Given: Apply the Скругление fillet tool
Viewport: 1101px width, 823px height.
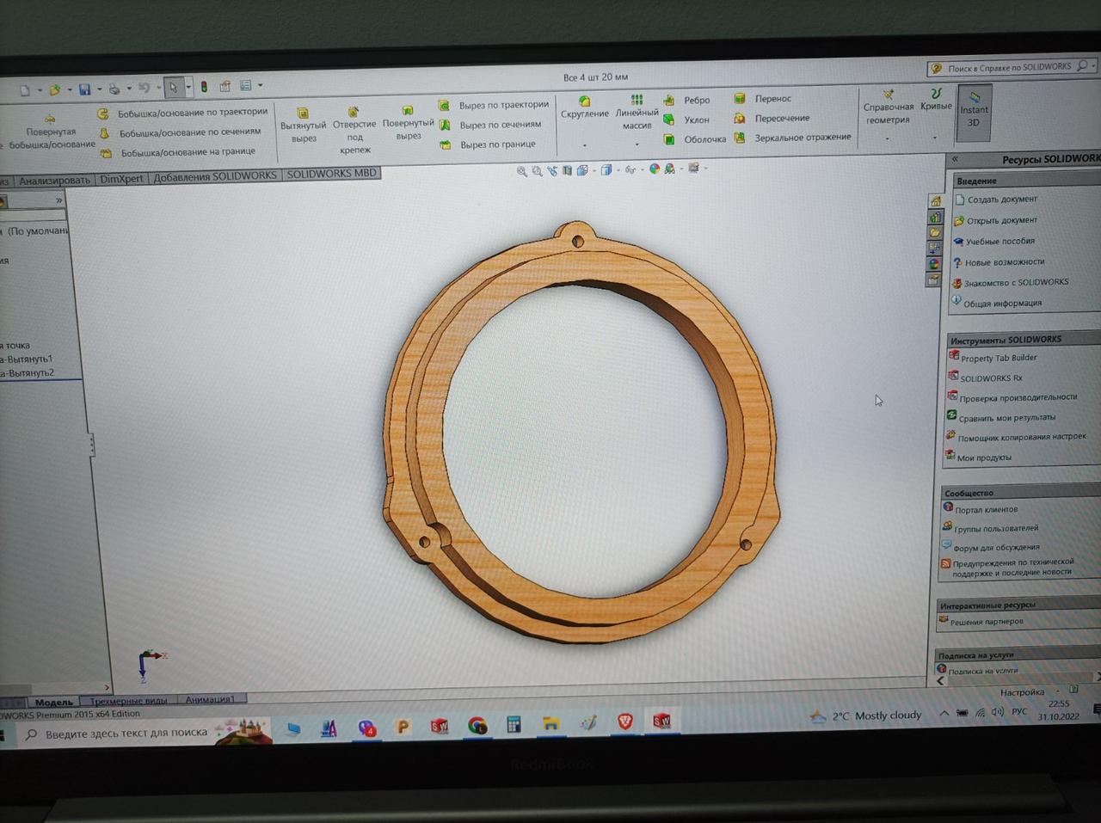Looking at the screenshot, I should pos(585,107).
